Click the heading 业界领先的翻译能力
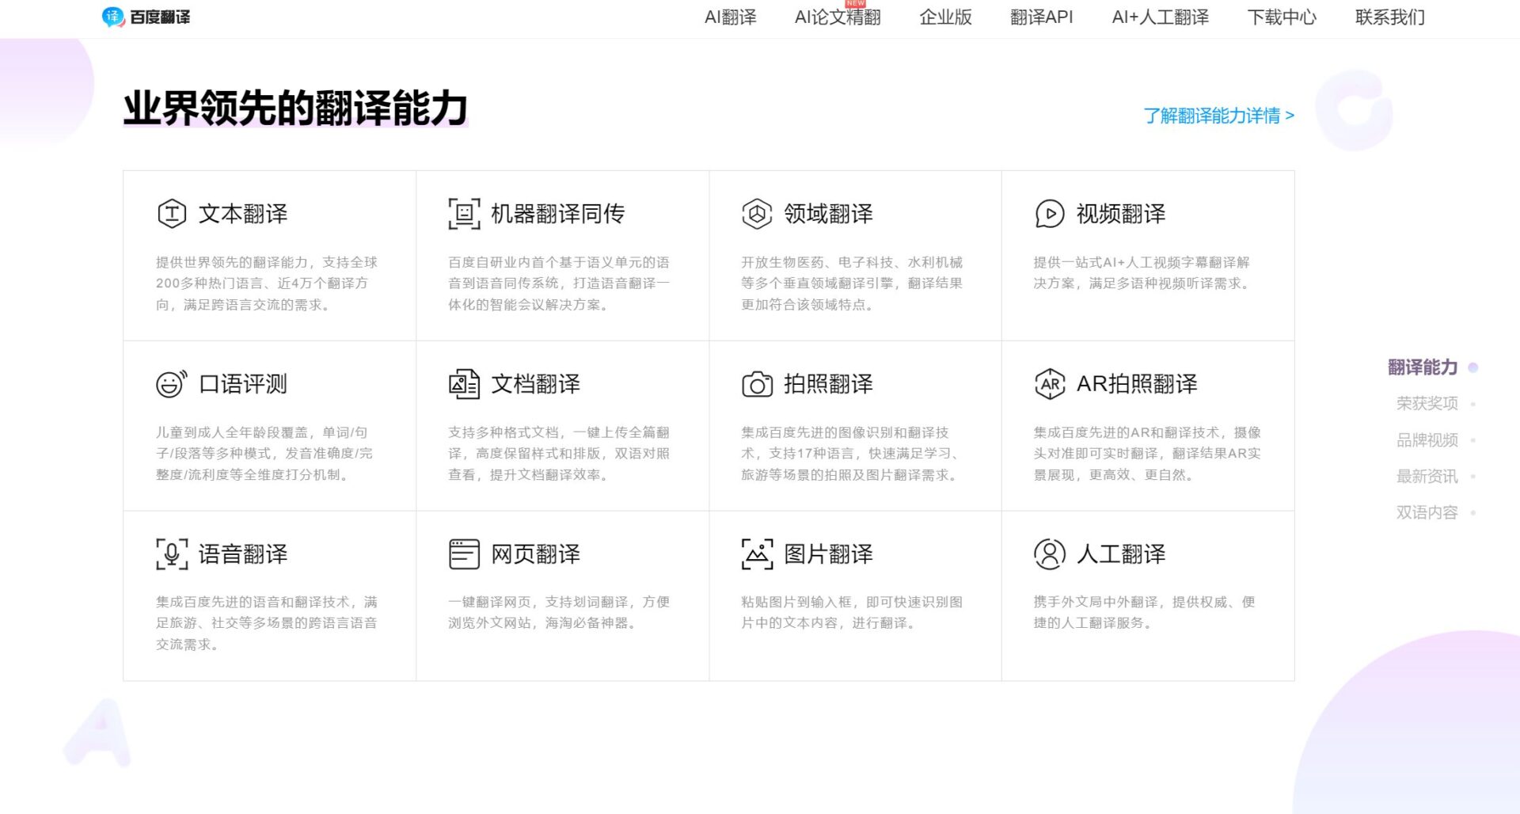Viewport: 1520px width, 814px height. click(x=295, y=108)
